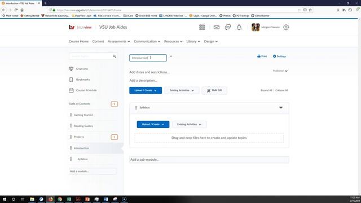This screenshot has width=361, height=203.
Task: Select Reading Guides module
Action: pos(83,126)
